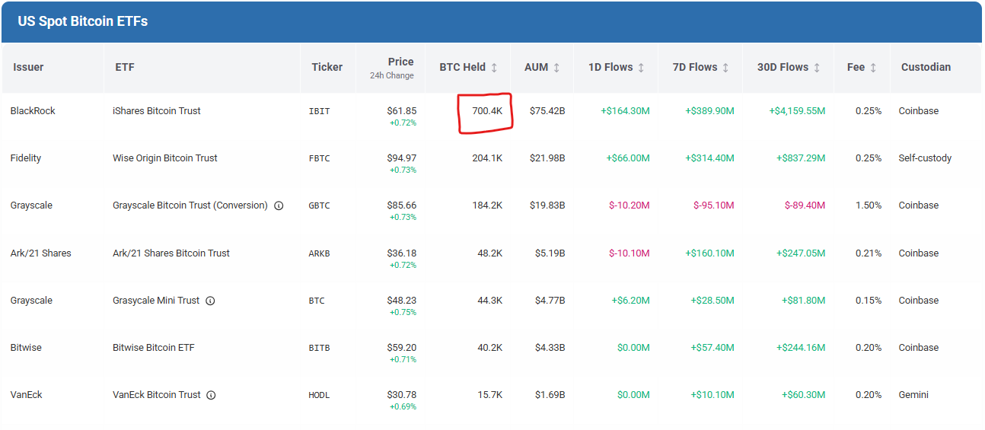Sort table by BTC Held arrows icon

pyautogui.click(x=494, y=68)
